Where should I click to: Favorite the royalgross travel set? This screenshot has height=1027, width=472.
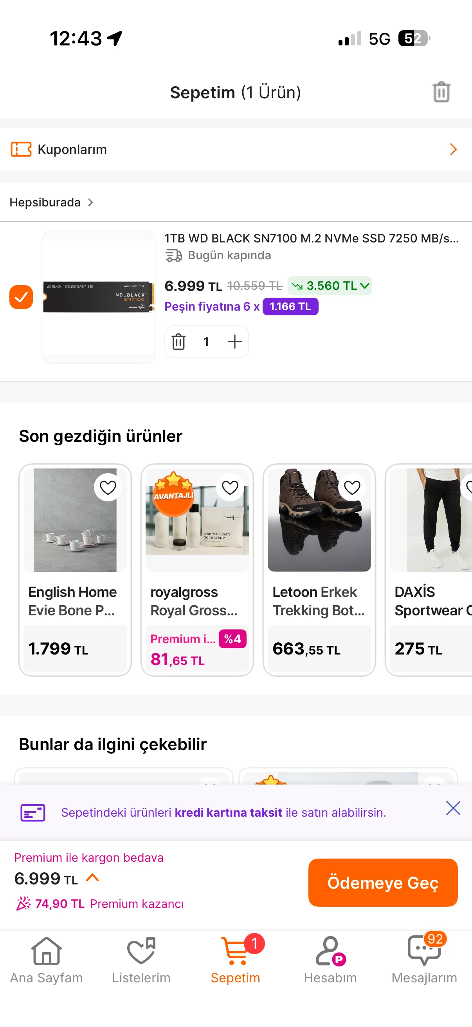230,487
